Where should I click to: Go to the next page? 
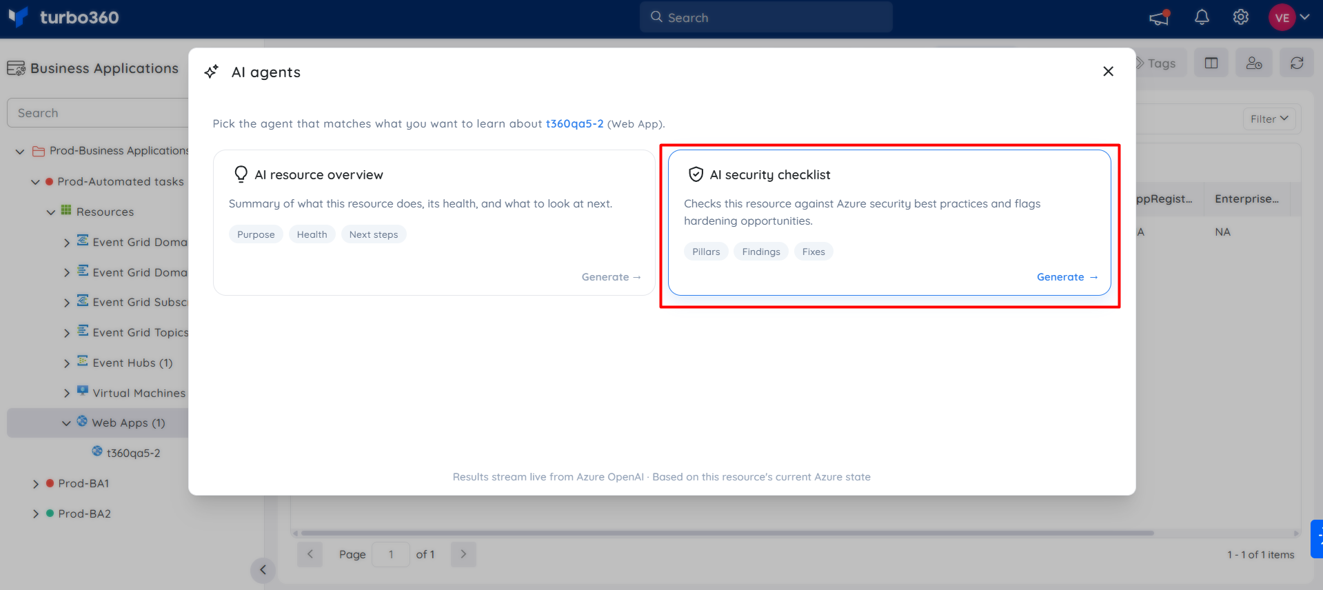pos(463,554)
